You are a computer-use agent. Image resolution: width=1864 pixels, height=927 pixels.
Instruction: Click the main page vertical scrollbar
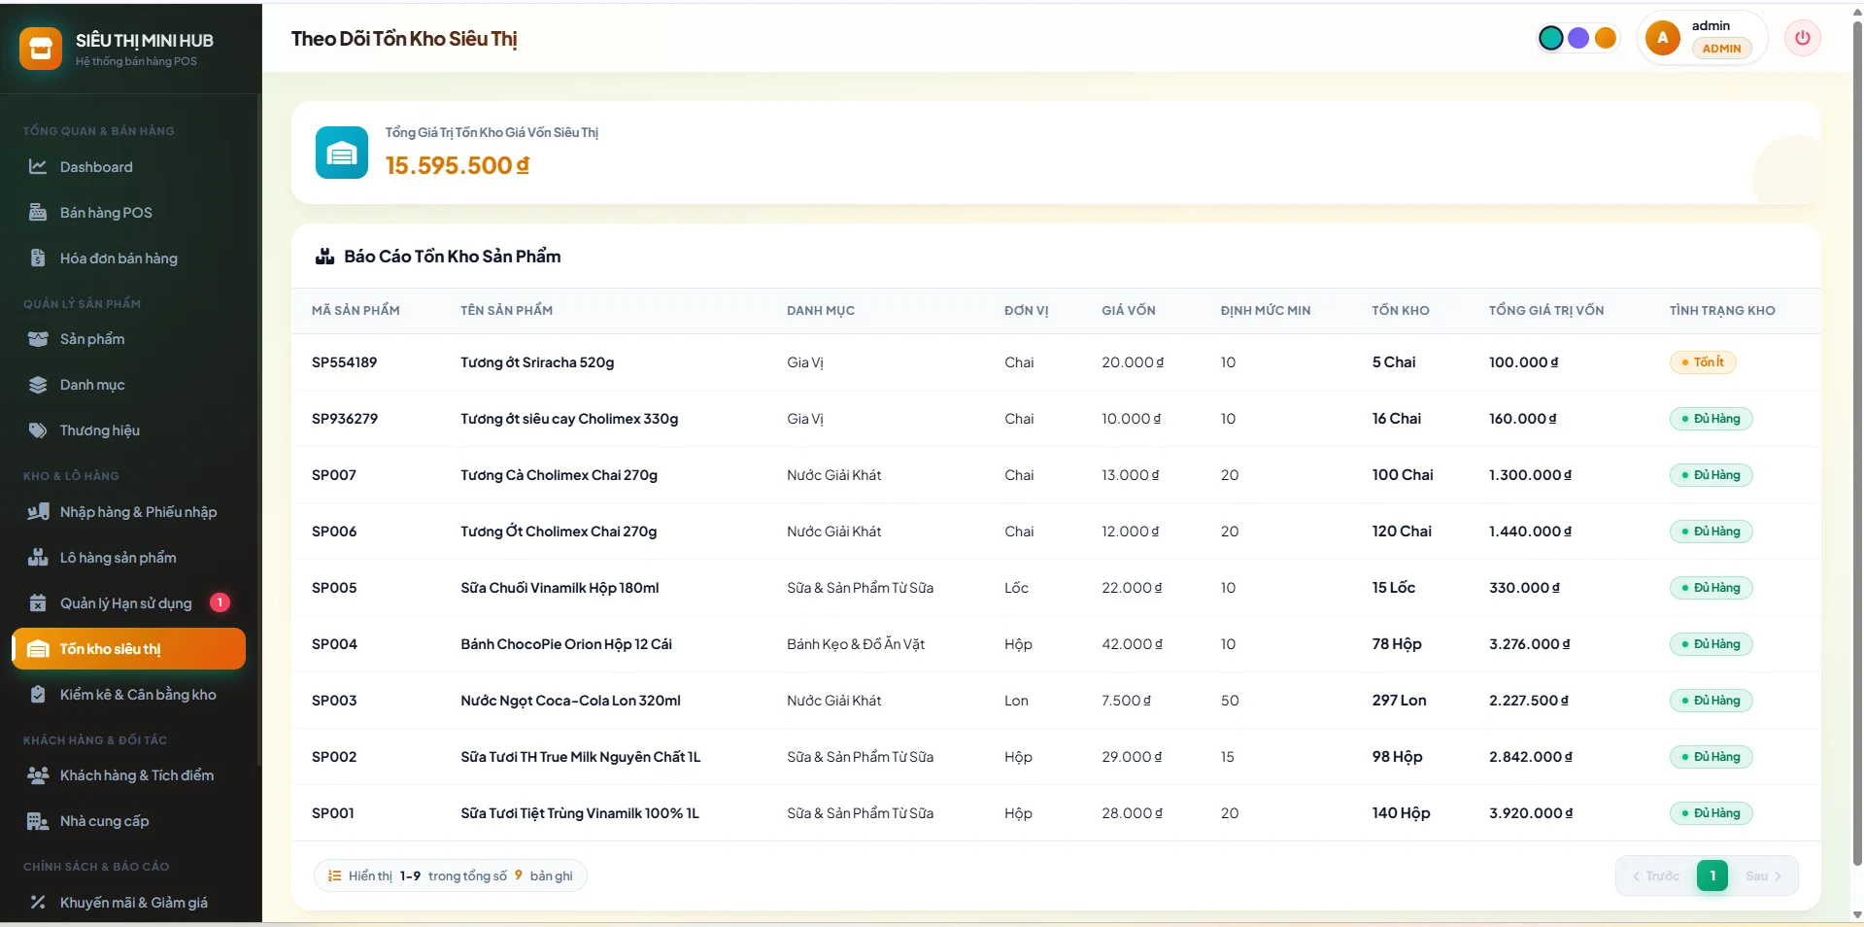coord(1857,442)
